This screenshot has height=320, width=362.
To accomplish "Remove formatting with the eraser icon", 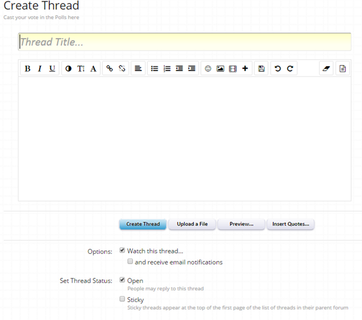I will 326,69.
